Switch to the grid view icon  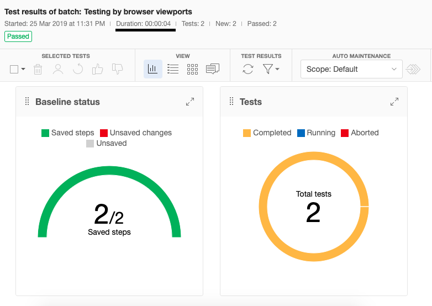[192, 69]
